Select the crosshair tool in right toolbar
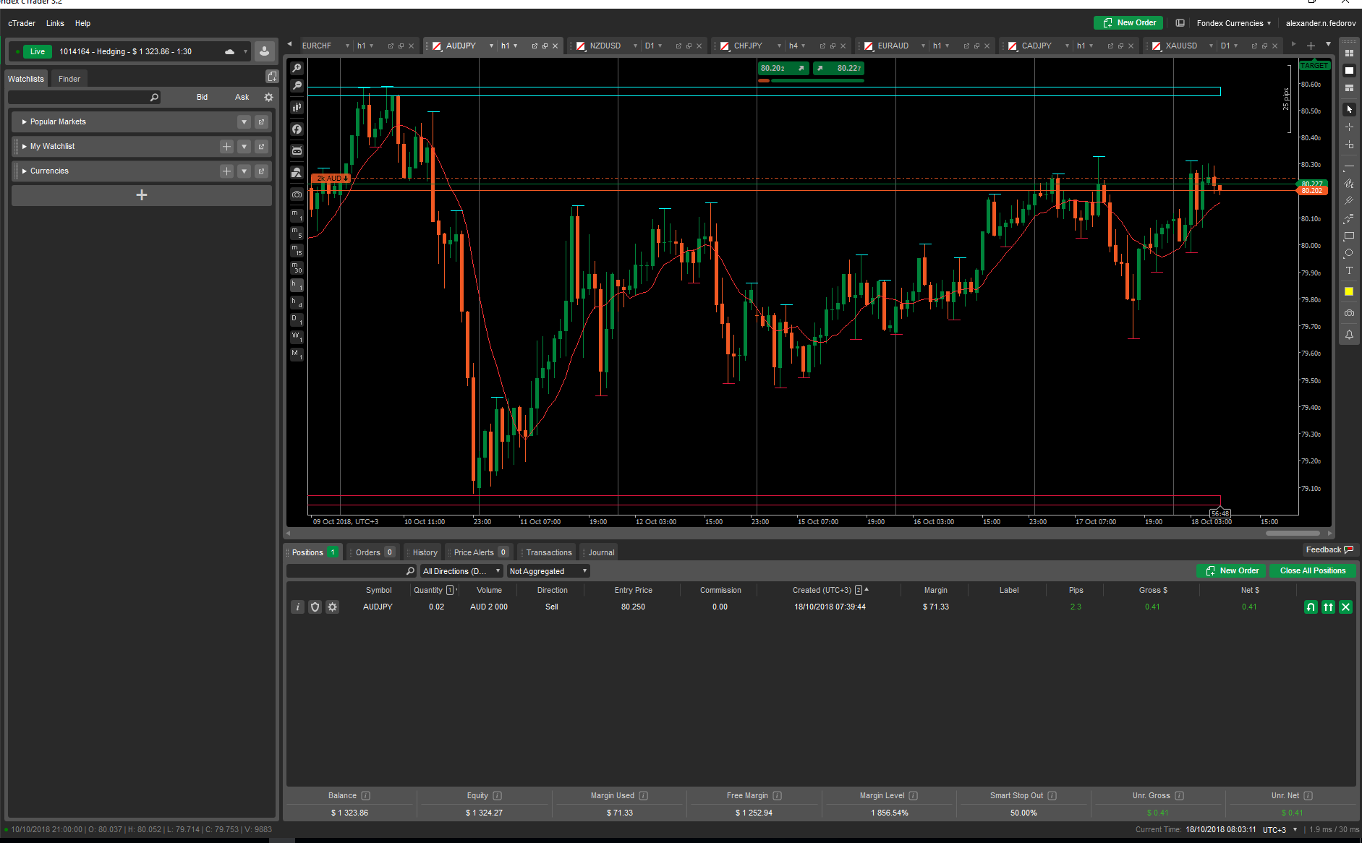The image size is (1362, 843). tap(1349, 127)
